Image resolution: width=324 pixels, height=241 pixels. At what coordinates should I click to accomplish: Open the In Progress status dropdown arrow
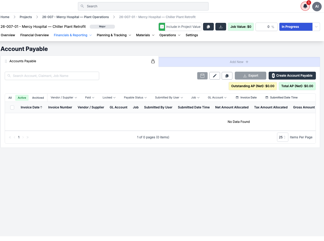click(316, 27)
